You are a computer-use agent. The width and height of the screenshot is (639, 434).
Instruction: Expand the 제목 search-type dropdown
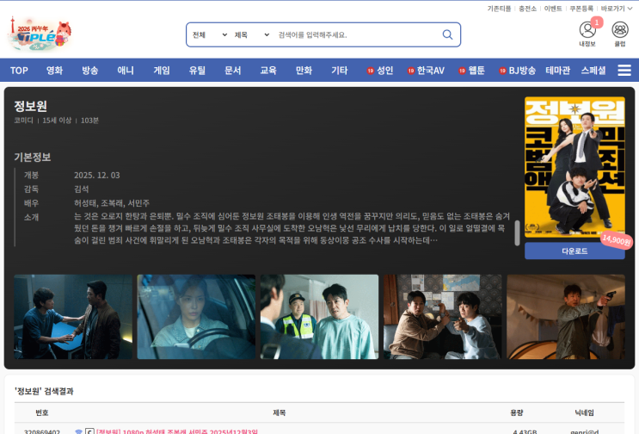click(251, 34)
